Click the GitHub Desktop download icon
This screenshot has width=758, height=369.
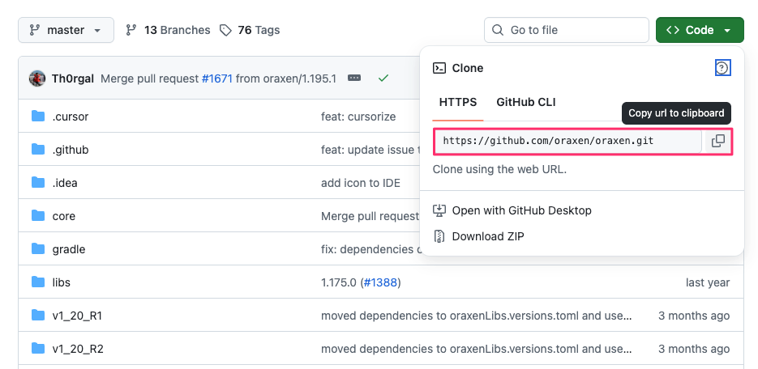(439, 210)
